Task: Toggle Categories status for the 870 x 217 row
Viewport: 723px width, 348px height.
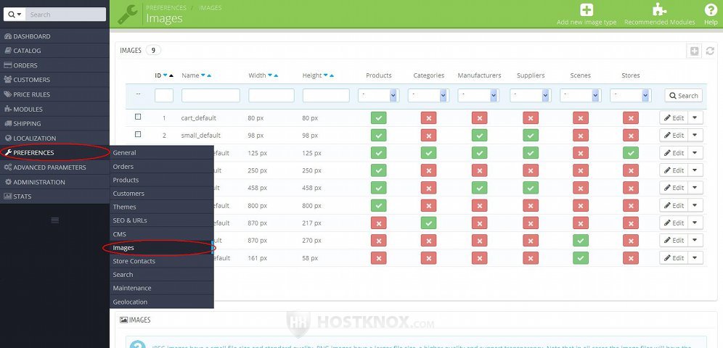Action: click(428, 223)
